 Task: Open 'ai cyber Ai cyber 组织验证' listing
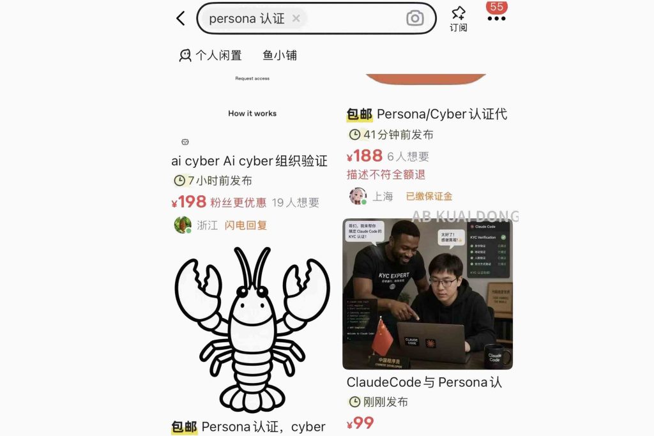pos(249,161)
